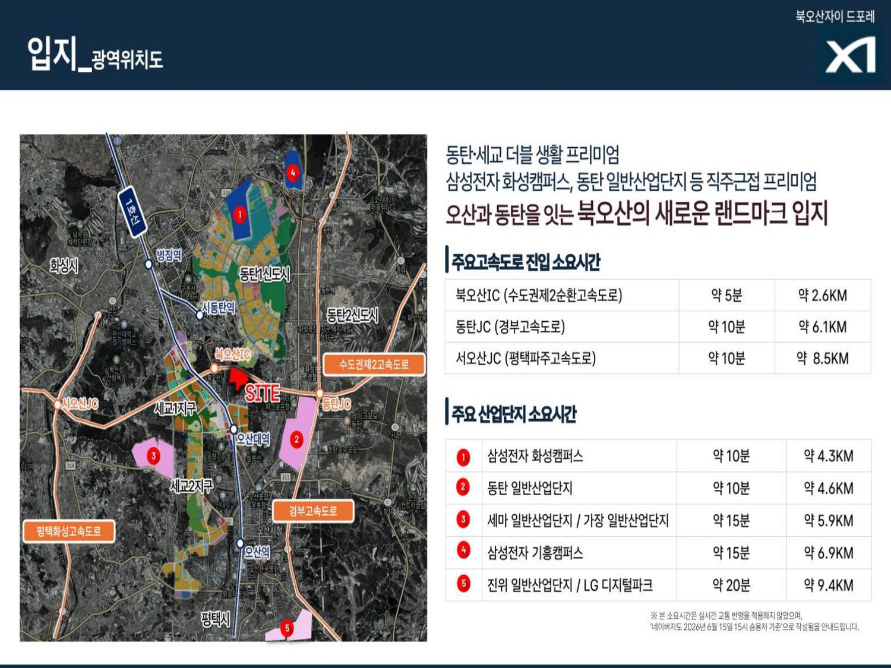Click map marker 1 on the blue area

[x=239, y=214]
